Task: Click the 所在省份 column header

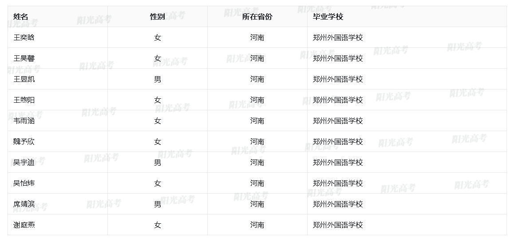Action: point(257,17)
